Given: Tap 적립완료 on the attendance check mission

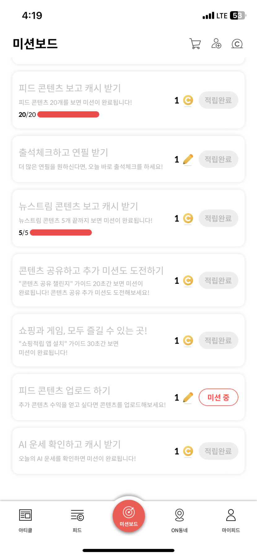Looking at the screenshot, I should [218, 159].
